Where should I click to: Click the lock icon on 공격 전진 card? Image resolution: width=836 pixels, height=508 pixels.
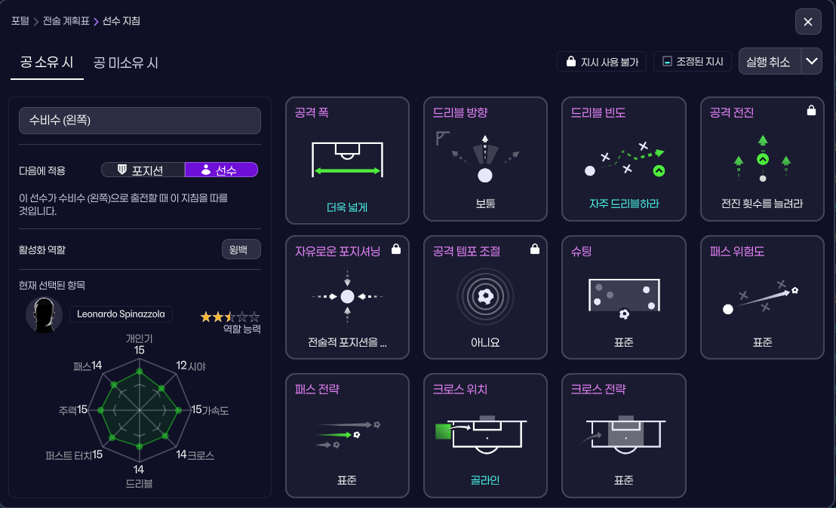811,109
